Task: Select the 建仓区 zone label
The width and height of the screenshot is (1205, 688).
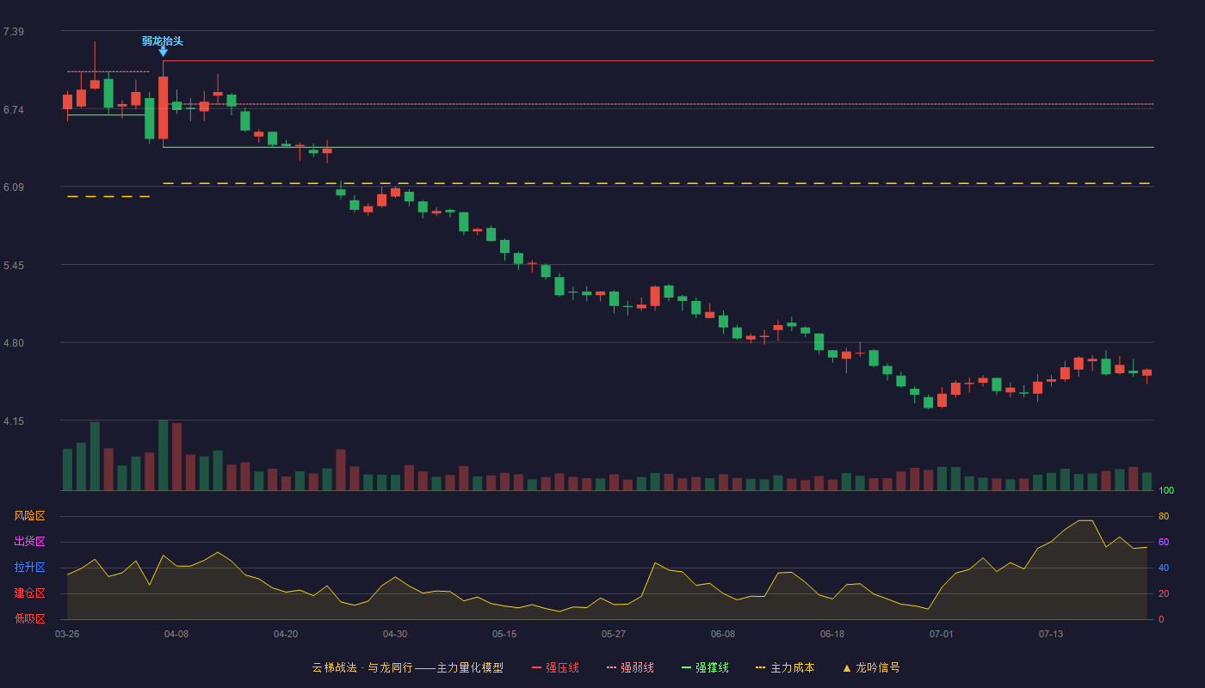Action: coord(29,593)
